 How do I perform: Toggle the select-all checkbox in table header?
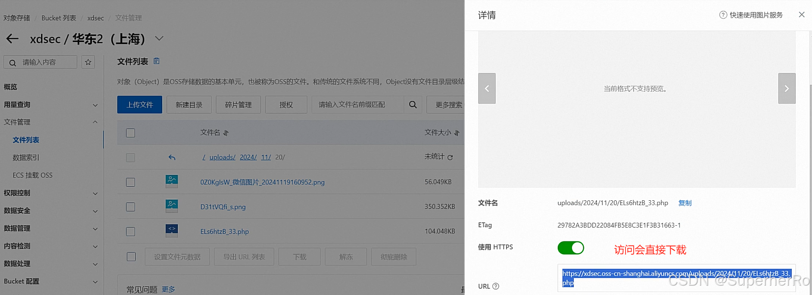131,133
